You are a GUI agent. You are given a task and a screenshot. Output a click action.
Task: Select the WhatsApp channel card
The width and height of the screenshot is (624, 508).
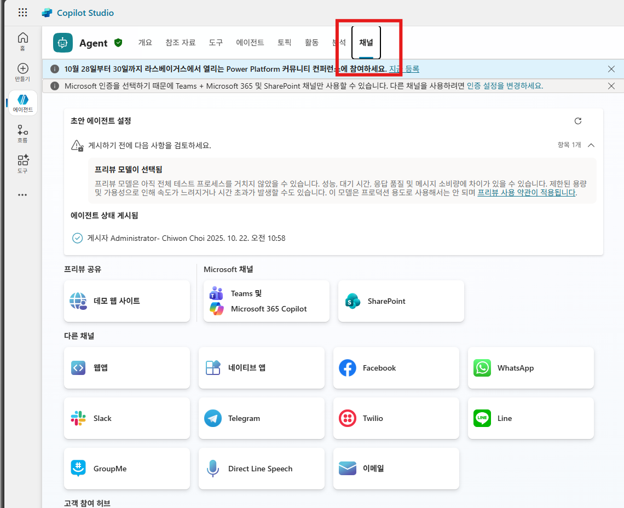coord(531,368)
